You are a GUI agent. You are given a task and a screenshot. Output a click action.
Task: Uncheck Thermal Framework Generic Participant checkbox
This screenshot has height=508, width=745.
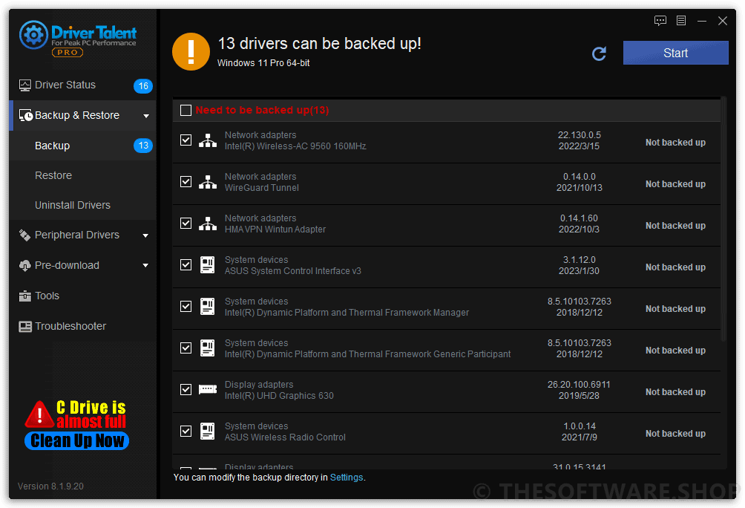(x=186, y=348)
